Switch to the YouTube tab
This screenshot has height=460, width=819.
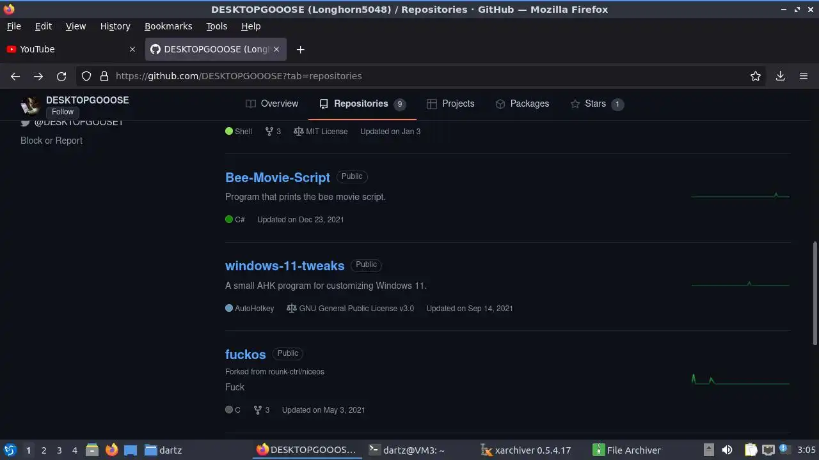point(70,49)
